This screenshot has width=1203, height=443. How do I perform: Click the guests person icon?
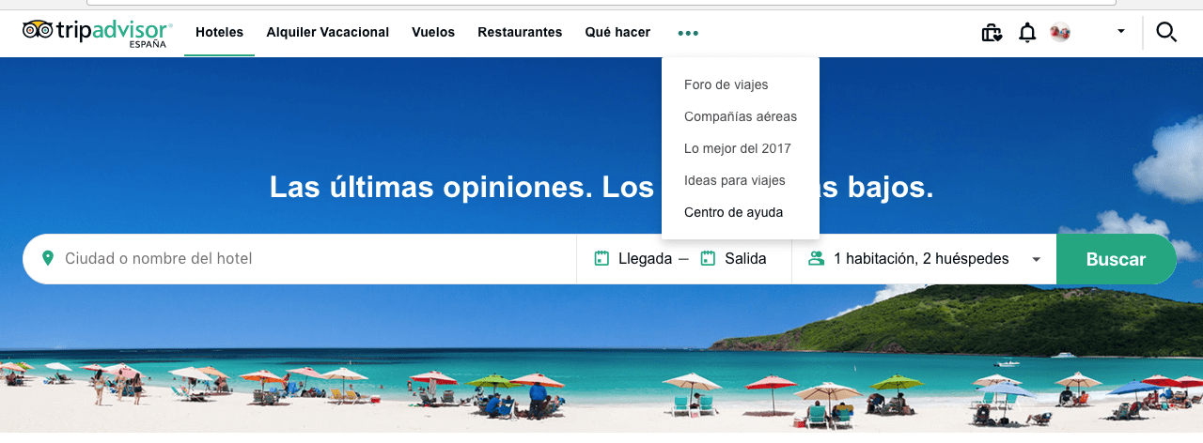pyautogui.click(x=816, y=258)
